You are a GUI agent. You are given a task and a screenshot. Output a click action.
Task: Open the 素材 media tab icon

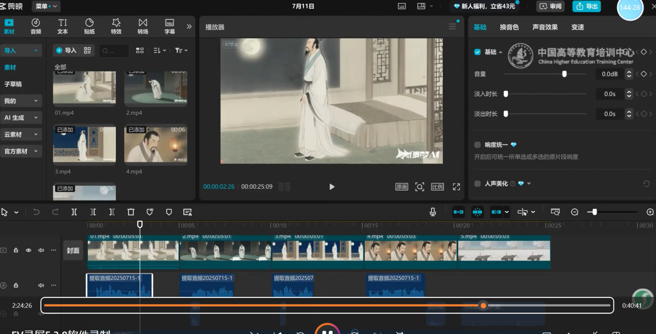coord(9,26)
